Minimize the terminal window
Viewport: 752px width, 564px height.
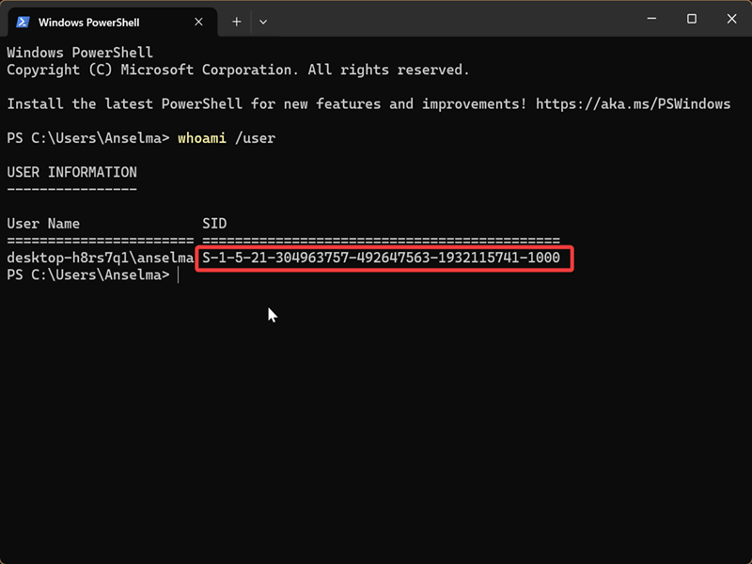pos(649,19)
